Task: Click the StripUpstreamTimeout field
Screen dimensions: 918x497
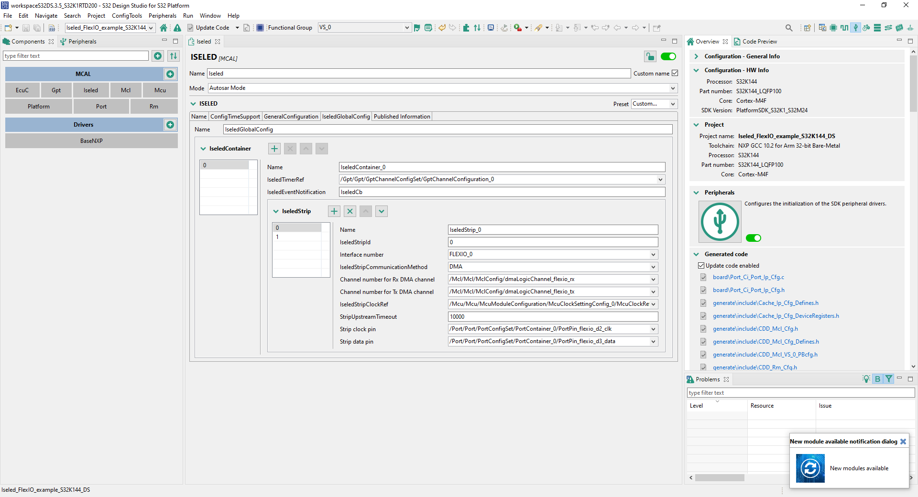Action: (553, 317)
